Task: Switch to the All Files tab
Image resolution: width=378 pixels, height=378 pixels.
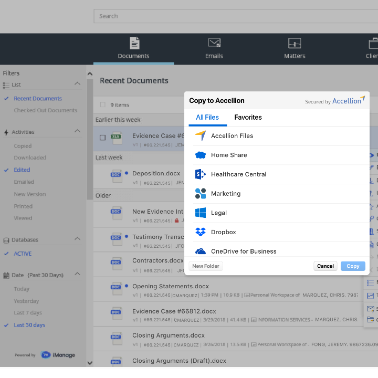Action: pos(207,118)
